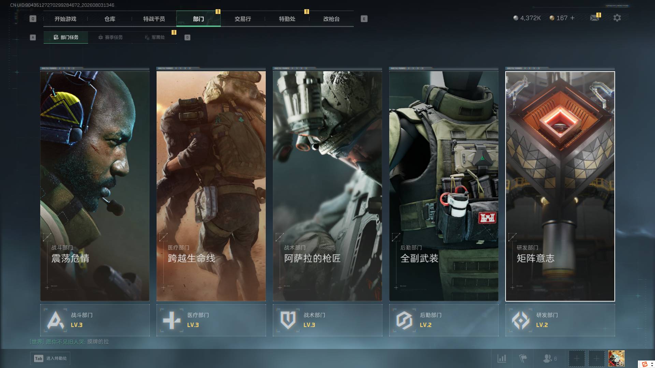Click the 医疗部门 LV.3 level panel
Image resolution: width=655 pixels, height=368 pixels.
point(211,320)
